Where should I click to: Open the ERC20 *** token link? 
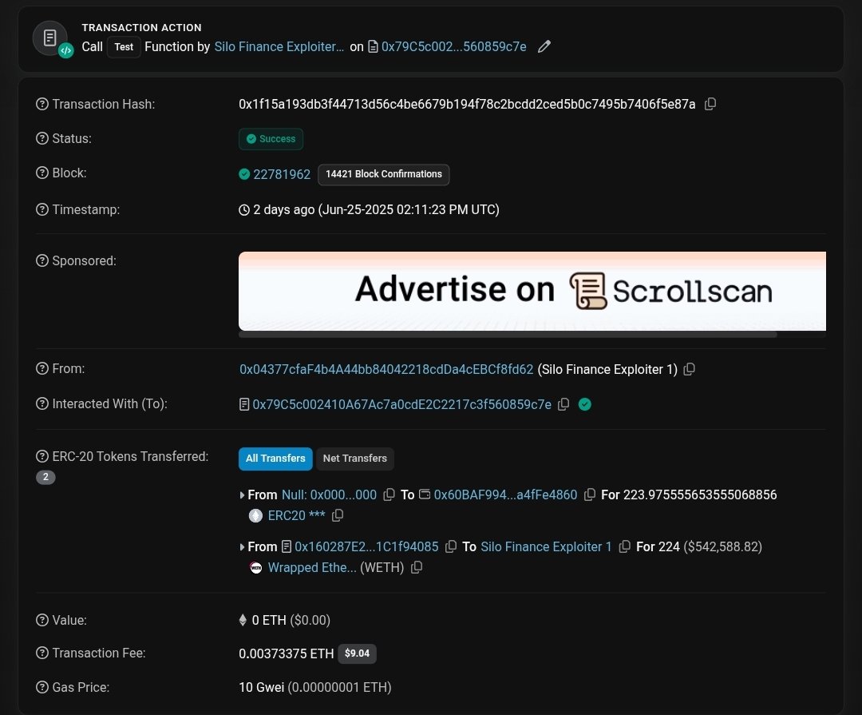296,515
